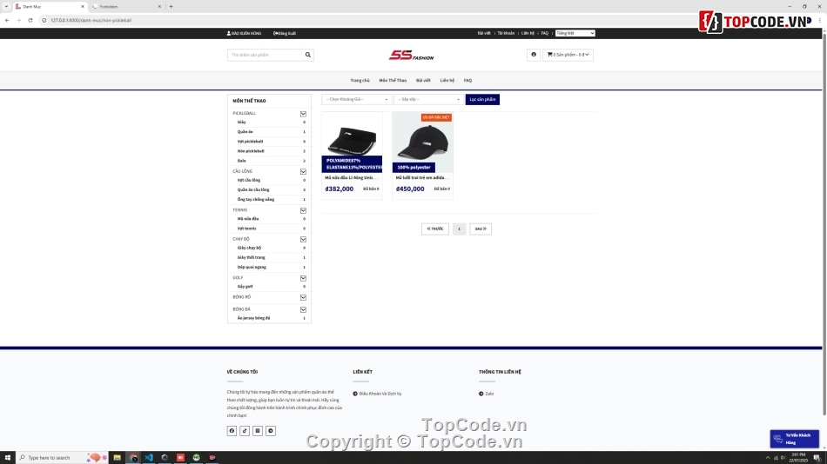The width and height of the screenshot is (827, 464).
Task: Go to Trang chủ in navigation menu
Action: point(360,80)
